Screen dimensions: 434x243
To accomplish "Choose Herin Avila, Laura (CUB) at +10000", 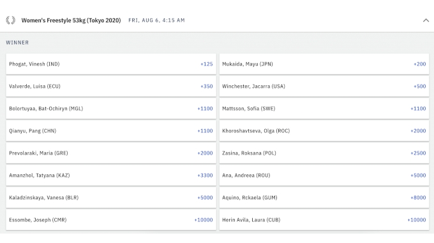I will point(324,220).
